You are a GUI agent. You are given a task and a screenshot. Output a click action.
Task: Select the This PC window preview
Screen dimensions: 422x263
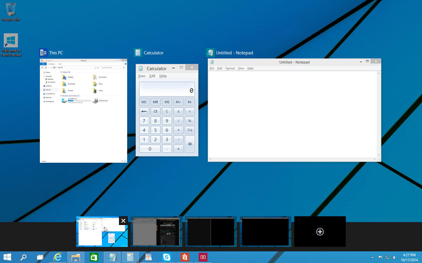tap(84, 110)
